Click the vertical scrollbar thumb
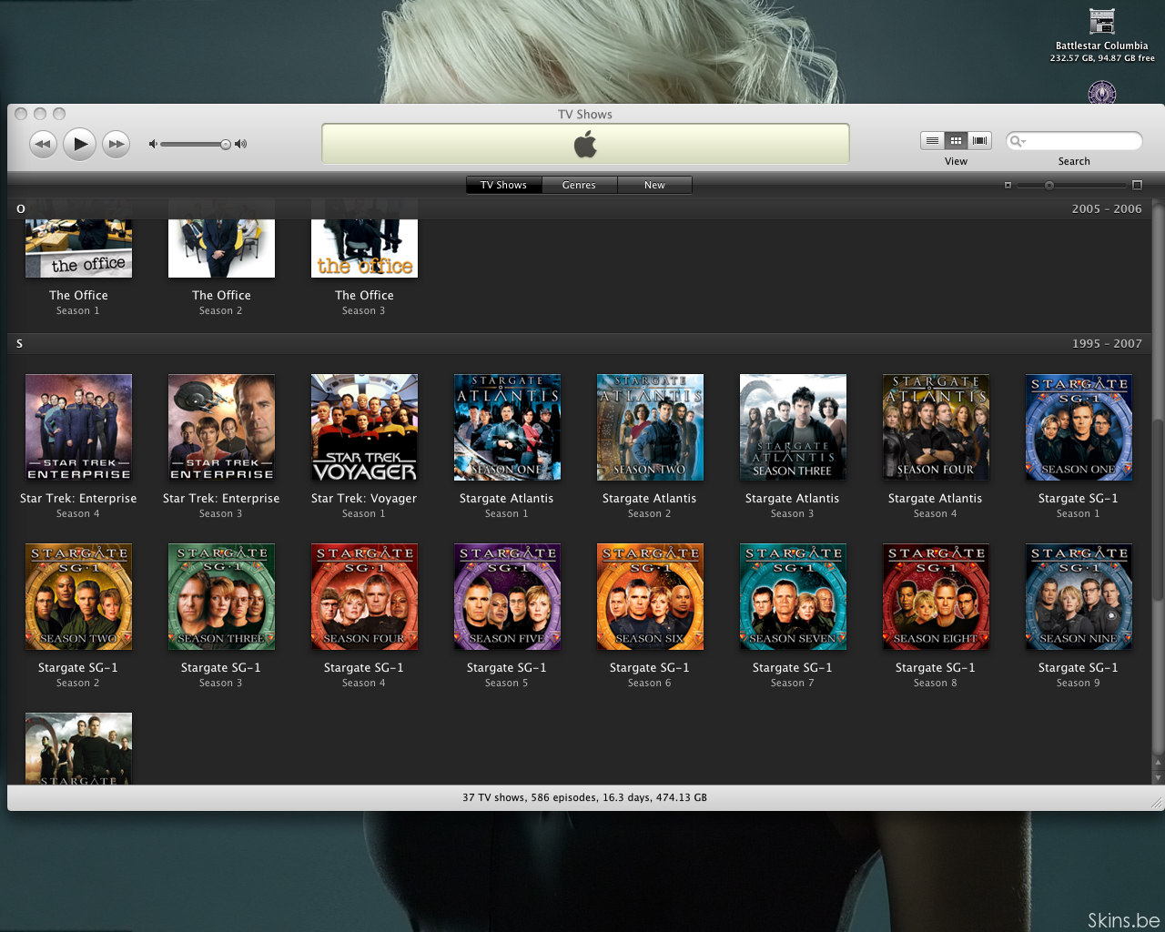The image size is (1165, 932). tap(1158, 510)
